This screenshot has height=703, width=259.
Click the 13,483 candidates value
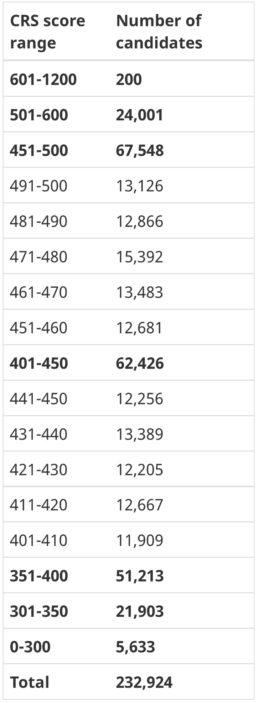click(139, 292)
